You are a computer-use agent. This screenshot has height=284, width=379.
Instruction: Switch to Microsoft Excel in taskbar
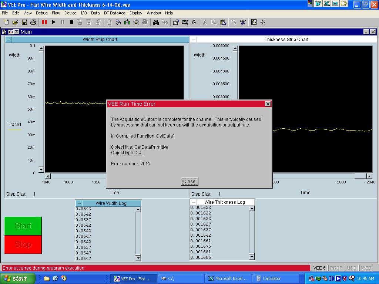(x=228, y=278)
